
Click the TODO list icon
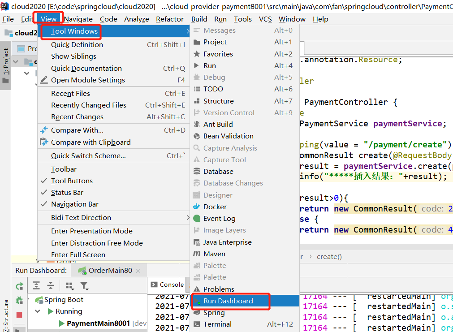coord(196,89)
